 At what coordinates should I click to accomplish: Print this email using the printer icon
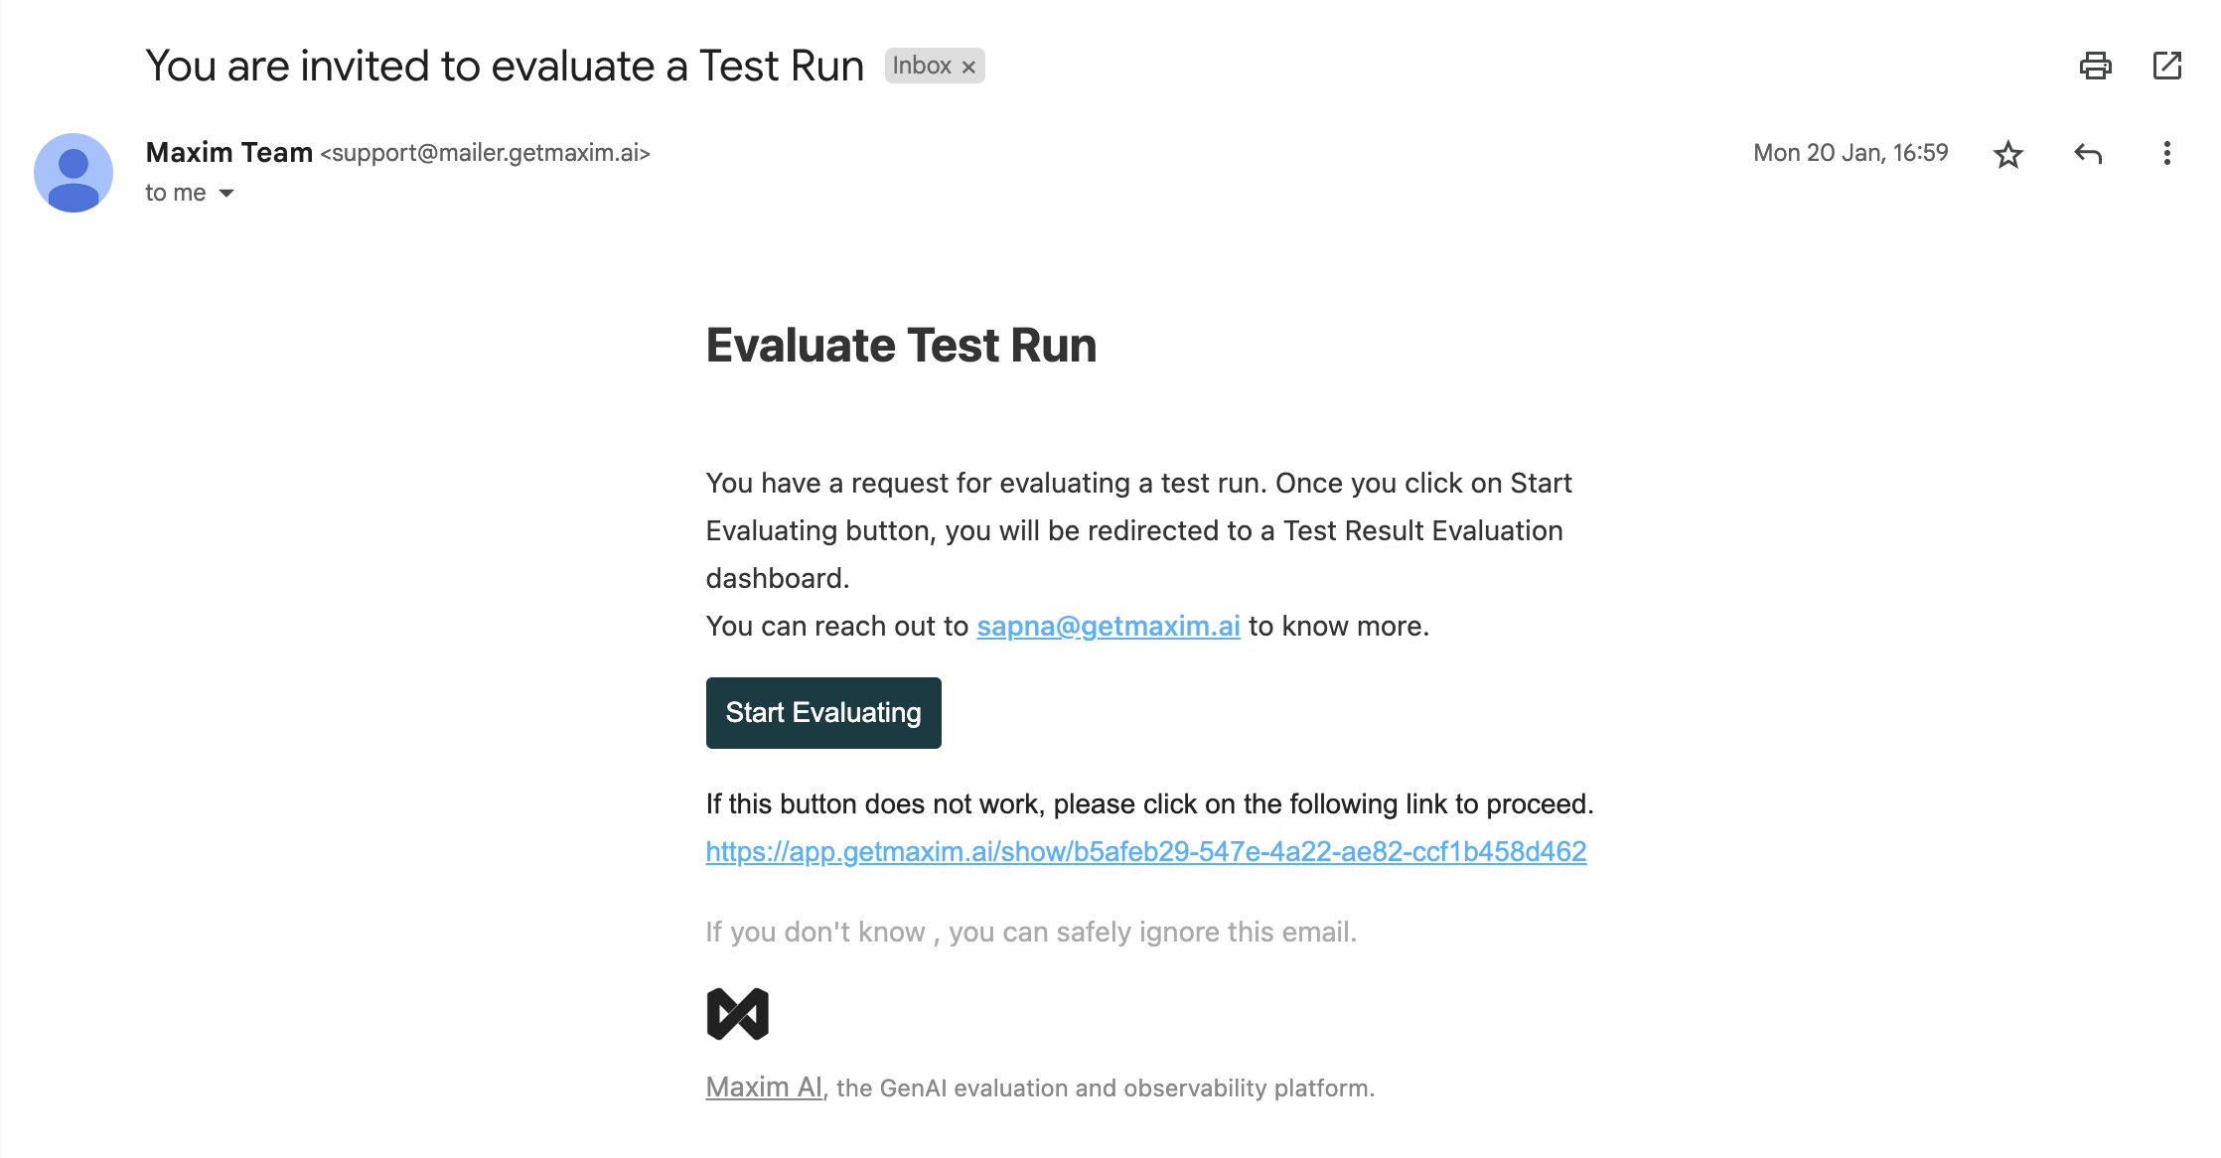point(2095,66)
